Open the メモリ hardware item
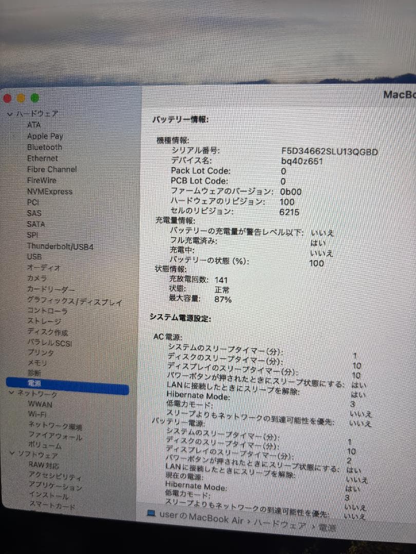The height and width of the screenshot is (554, 416). coord(37,363)
